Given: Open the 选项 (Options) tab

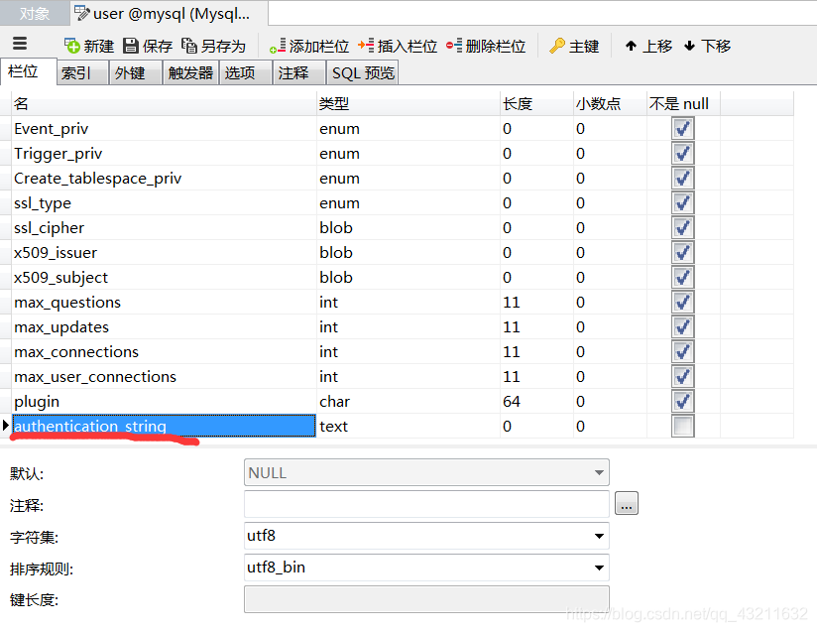Looking at the screenshot, I should pos(246,72).
